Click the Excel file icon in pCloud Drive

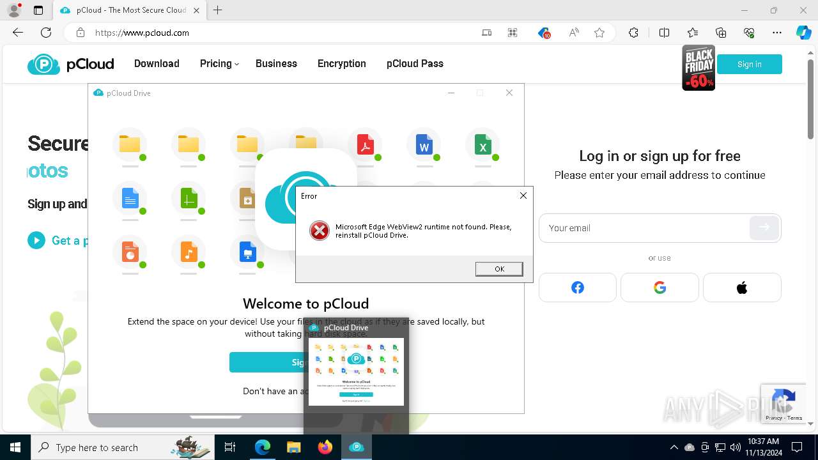[482, 145]
